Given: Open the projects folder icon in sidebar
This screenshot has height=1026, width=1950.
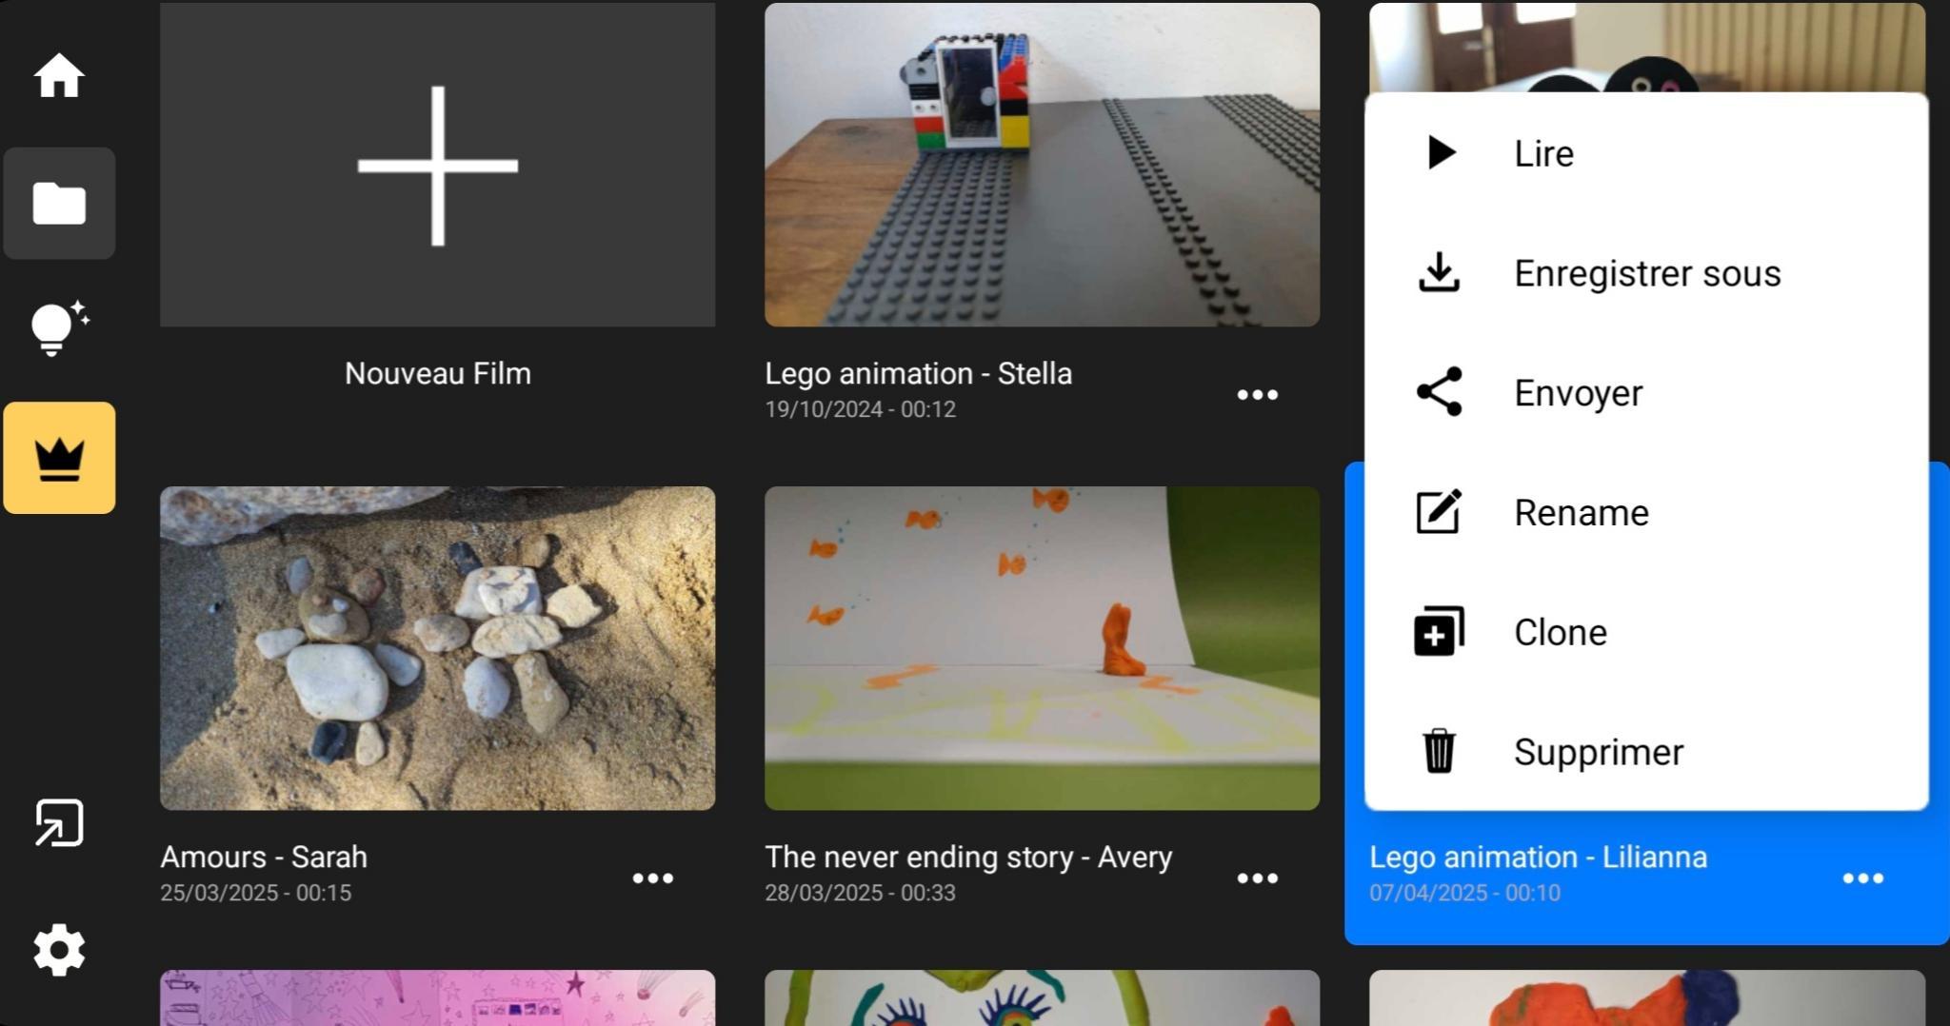Looking at the screenshot, I should click(59, 204).
